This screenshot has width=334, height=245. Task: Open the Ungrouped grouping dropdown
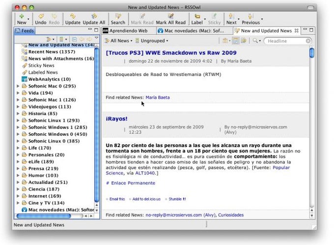[x=152, y=40]
